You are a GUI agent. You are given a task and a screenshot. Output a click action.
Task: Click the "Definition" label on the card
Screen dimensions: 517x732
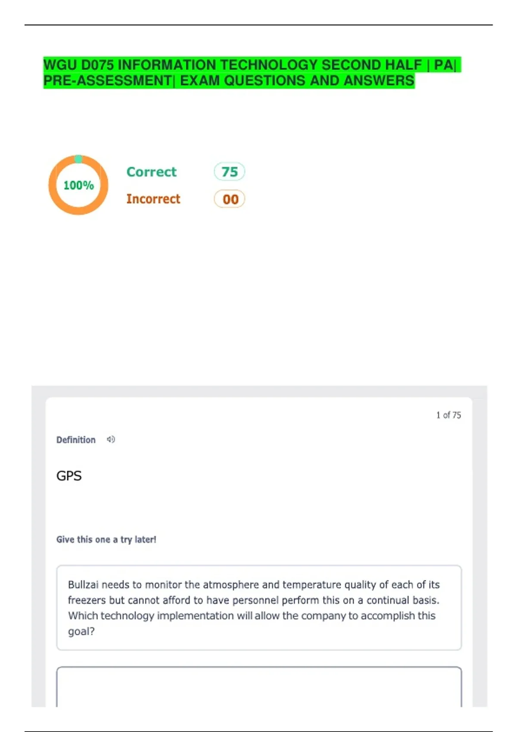point(76,440)
